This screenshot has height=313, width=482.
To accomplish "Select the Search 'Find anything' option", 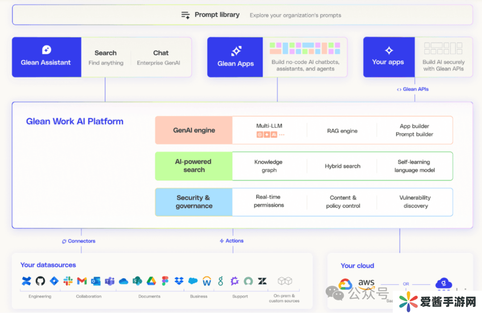I will point(106,57).
